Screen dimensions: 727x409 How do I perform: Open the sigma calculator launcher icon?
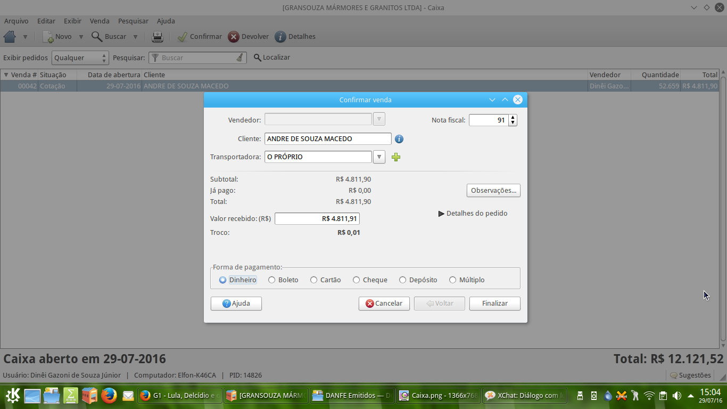(70, 395)
